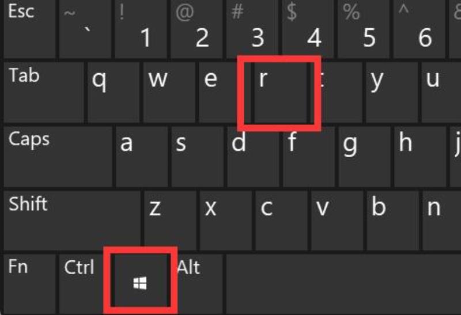Tap the y key
The image size is (461, 315).
pyautogui.click(x=392, y=93)
